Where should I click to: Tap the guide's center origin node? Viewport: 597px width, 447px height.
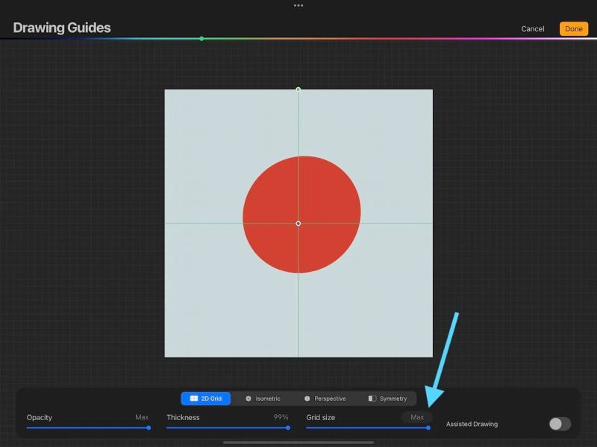click(298, 223)
